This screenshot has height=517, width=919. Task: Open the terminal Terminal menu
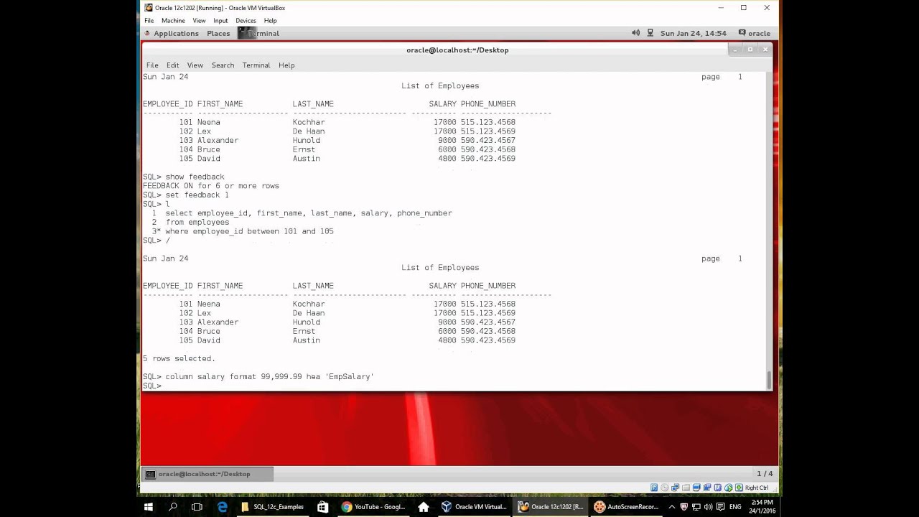pyautogui.click(x=256, y=65)
